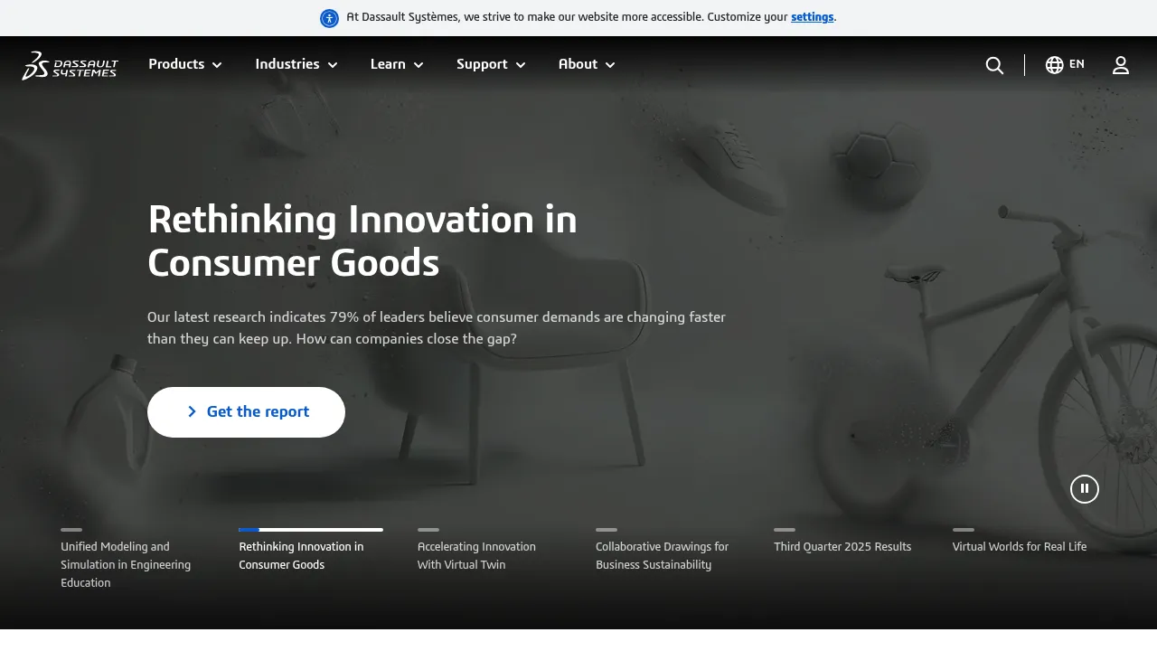Click the active slide progress bar
The height and width of the screenshot is (651, 1157).
[311, 530]
